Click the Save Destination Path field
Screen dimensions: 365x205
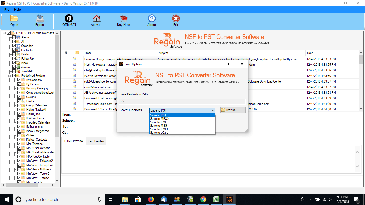(x=182, y=101)
